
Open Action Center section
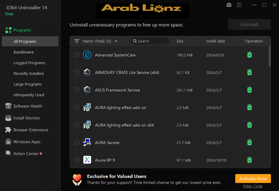click(x=26, y=153)
